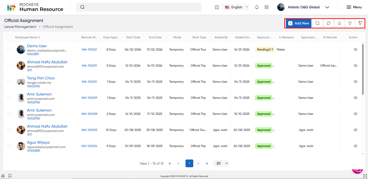Open the hamburger Menu
Image resolution: width=368 pixels, height=179 pixels.
pyautogui.click(x=354, y=7)
